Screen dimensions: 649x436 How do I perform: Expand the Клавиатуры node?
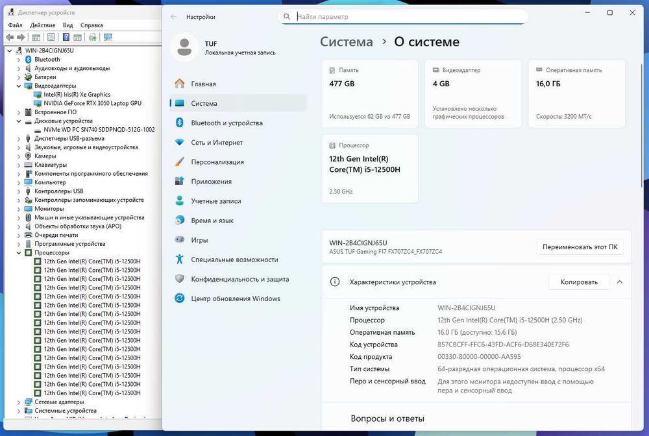tap(19, 165)
